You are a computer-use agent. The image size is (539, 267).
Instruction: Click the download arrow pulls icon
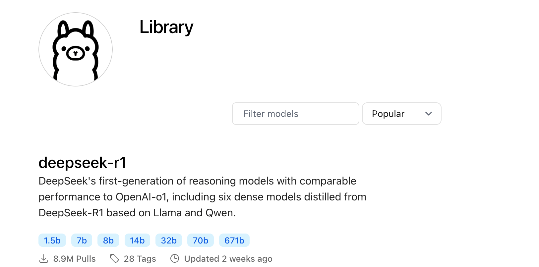44,259
